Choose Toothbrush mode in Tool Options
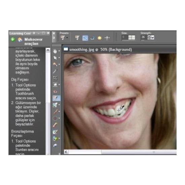The height and width of the screenshot is (185, 185). 85,38
